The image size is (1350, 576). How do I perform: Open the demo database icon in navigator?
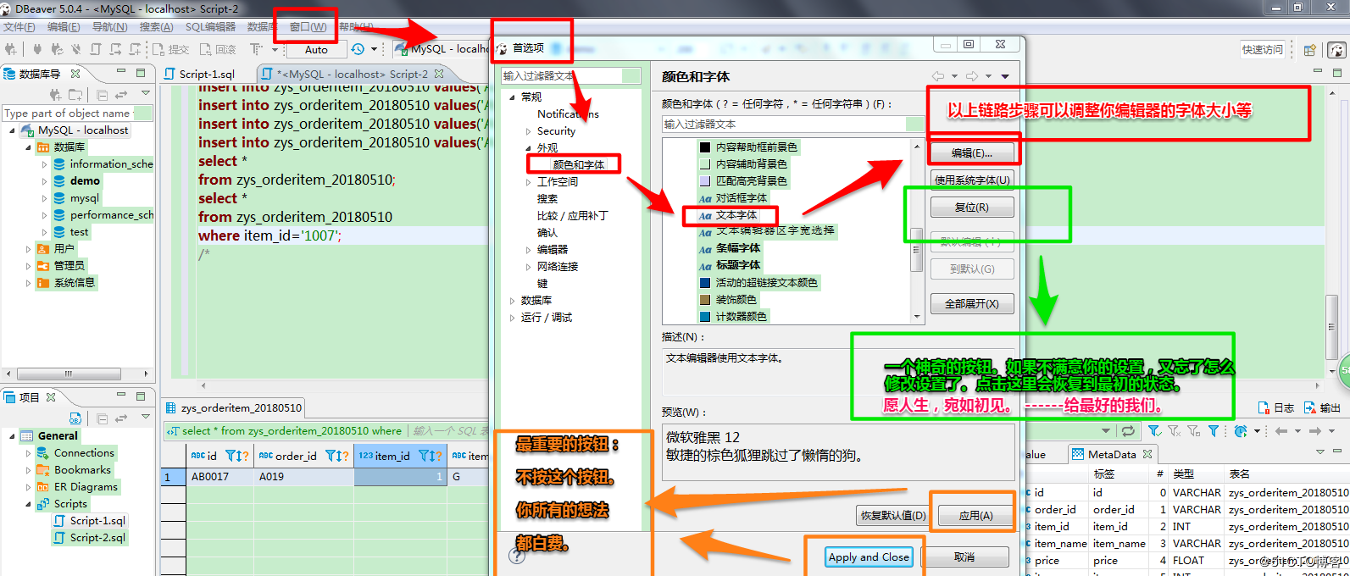(x=59, y=181)
